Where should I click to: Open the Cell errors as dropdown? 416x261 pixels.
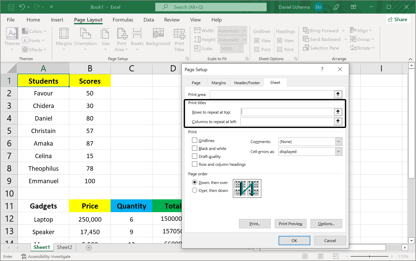(x=338, y=151)
